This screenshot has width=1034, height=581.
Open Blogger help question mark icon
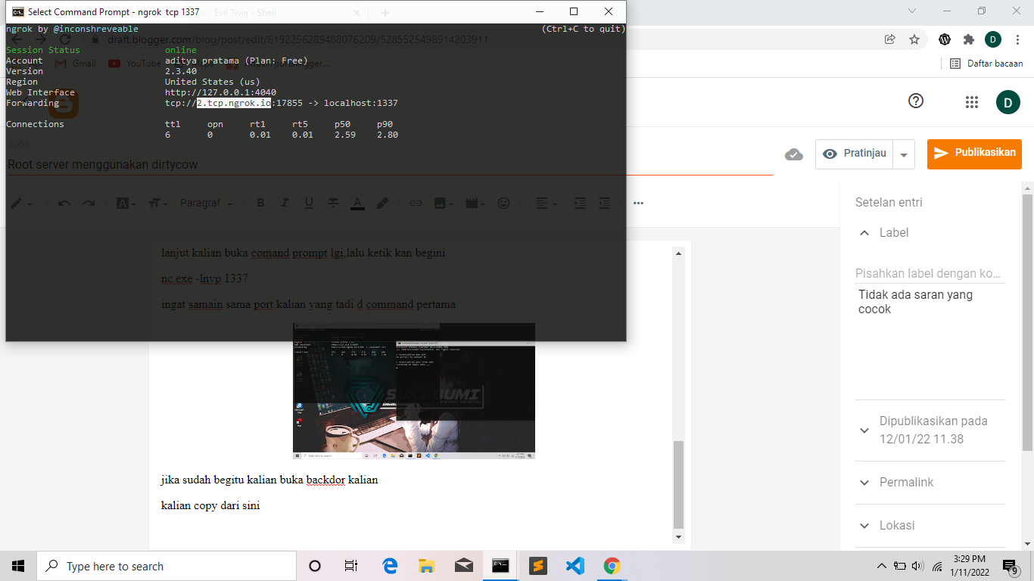[x=916, y=101]
